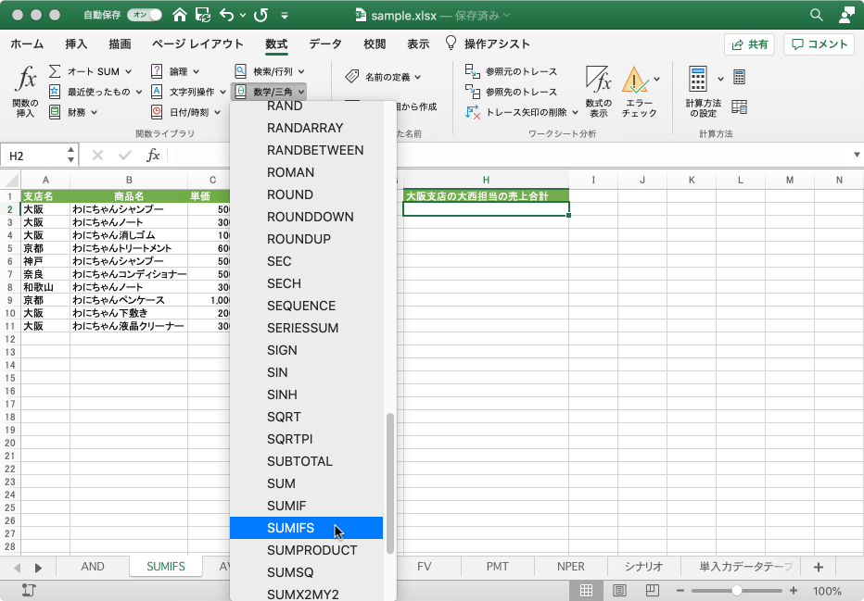Image resolution: width=864 pixels, height=601 pixels.
Task: Click トレース矢印の削除 remove arrows
Action: click(x=521, y=112)
